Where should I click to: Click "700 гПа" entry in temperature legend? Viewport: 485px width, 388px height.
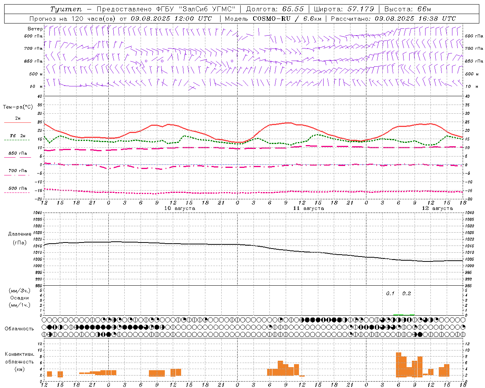point(18,171)
